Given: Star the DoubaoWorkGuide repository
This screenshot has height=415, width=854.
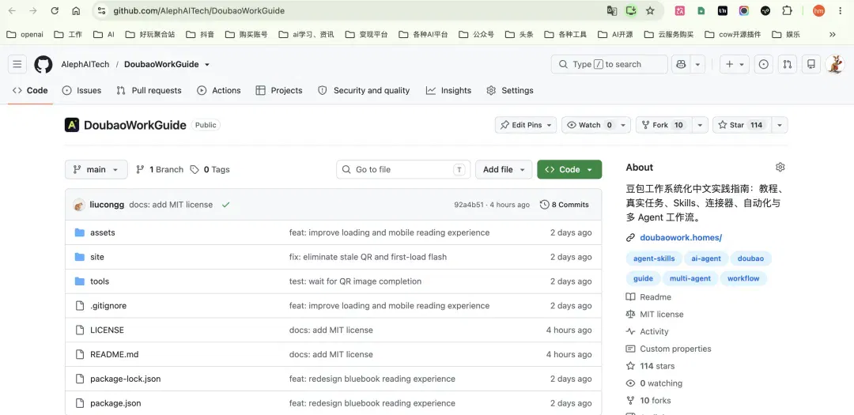Looking at the screenshot, I should (740, 125).
